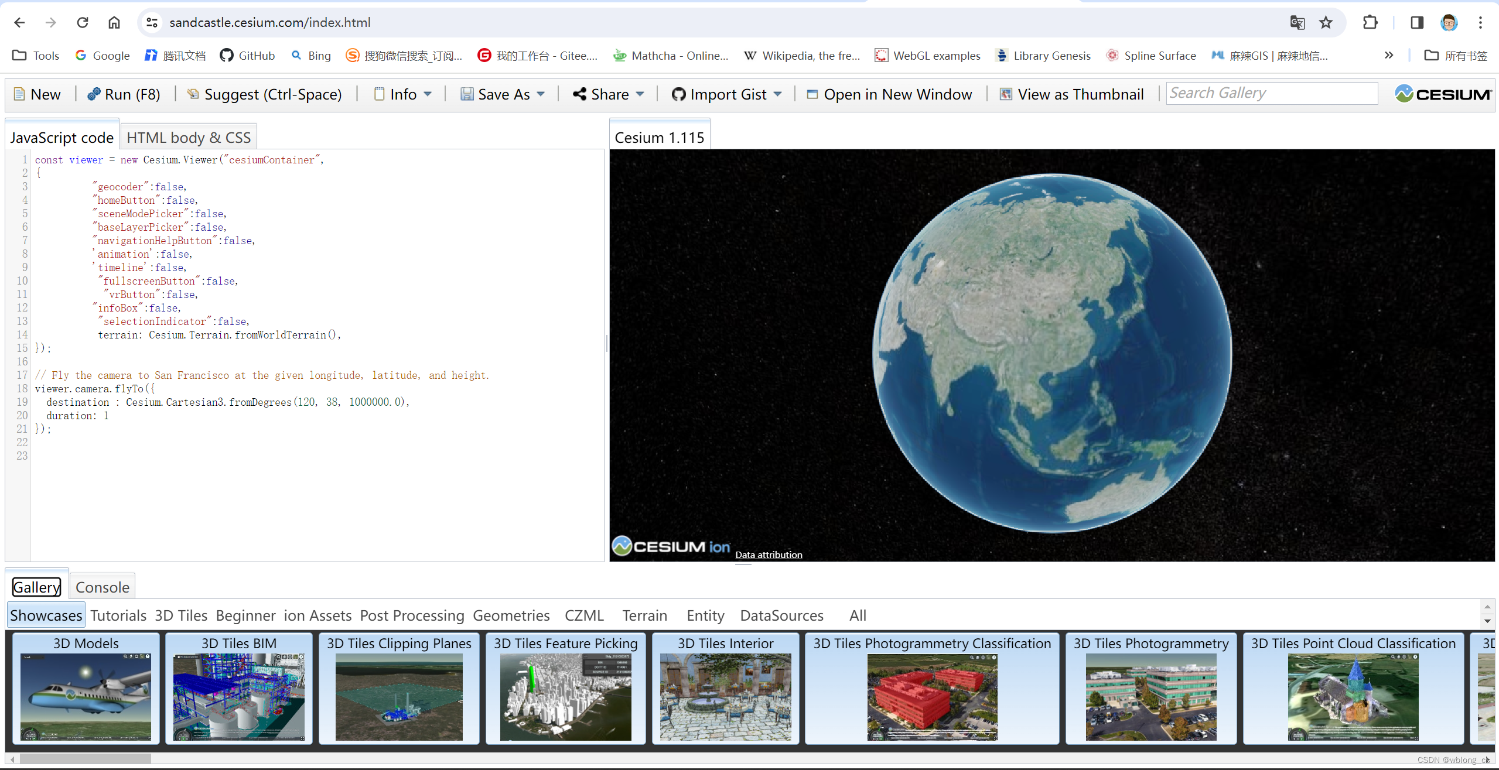
Task: Switch to the Console tab
Action: 102,587
